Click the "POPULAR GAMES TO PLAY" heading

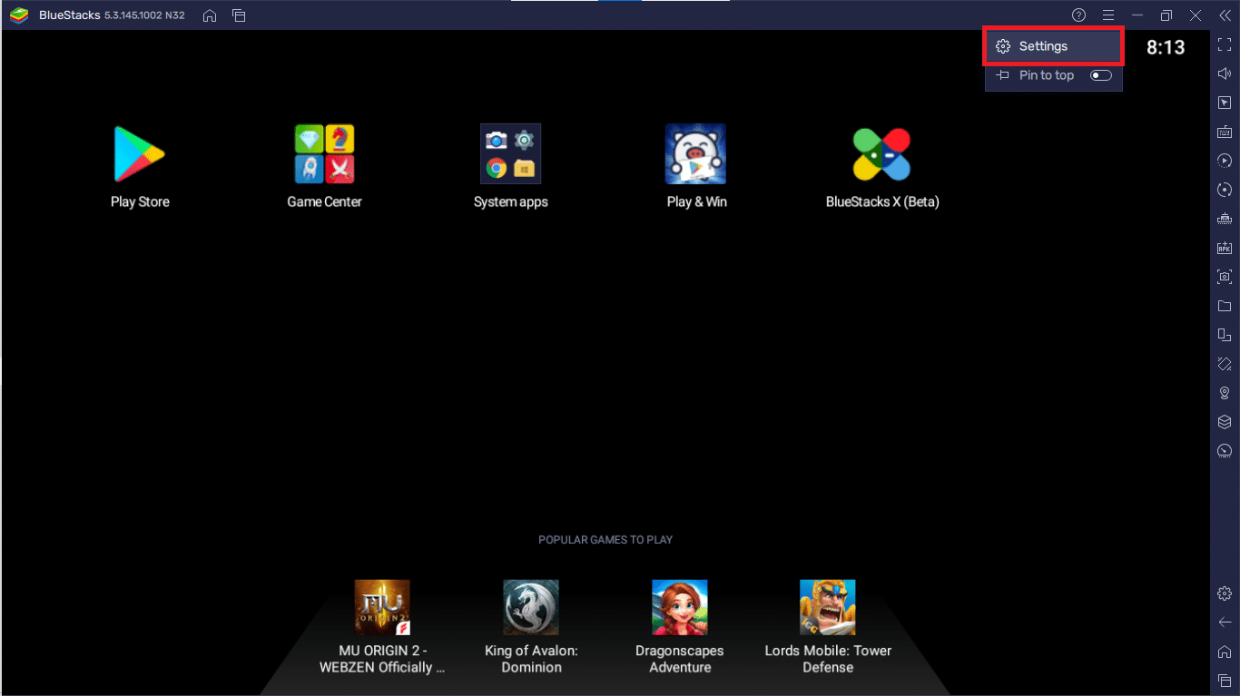point(605,540)
